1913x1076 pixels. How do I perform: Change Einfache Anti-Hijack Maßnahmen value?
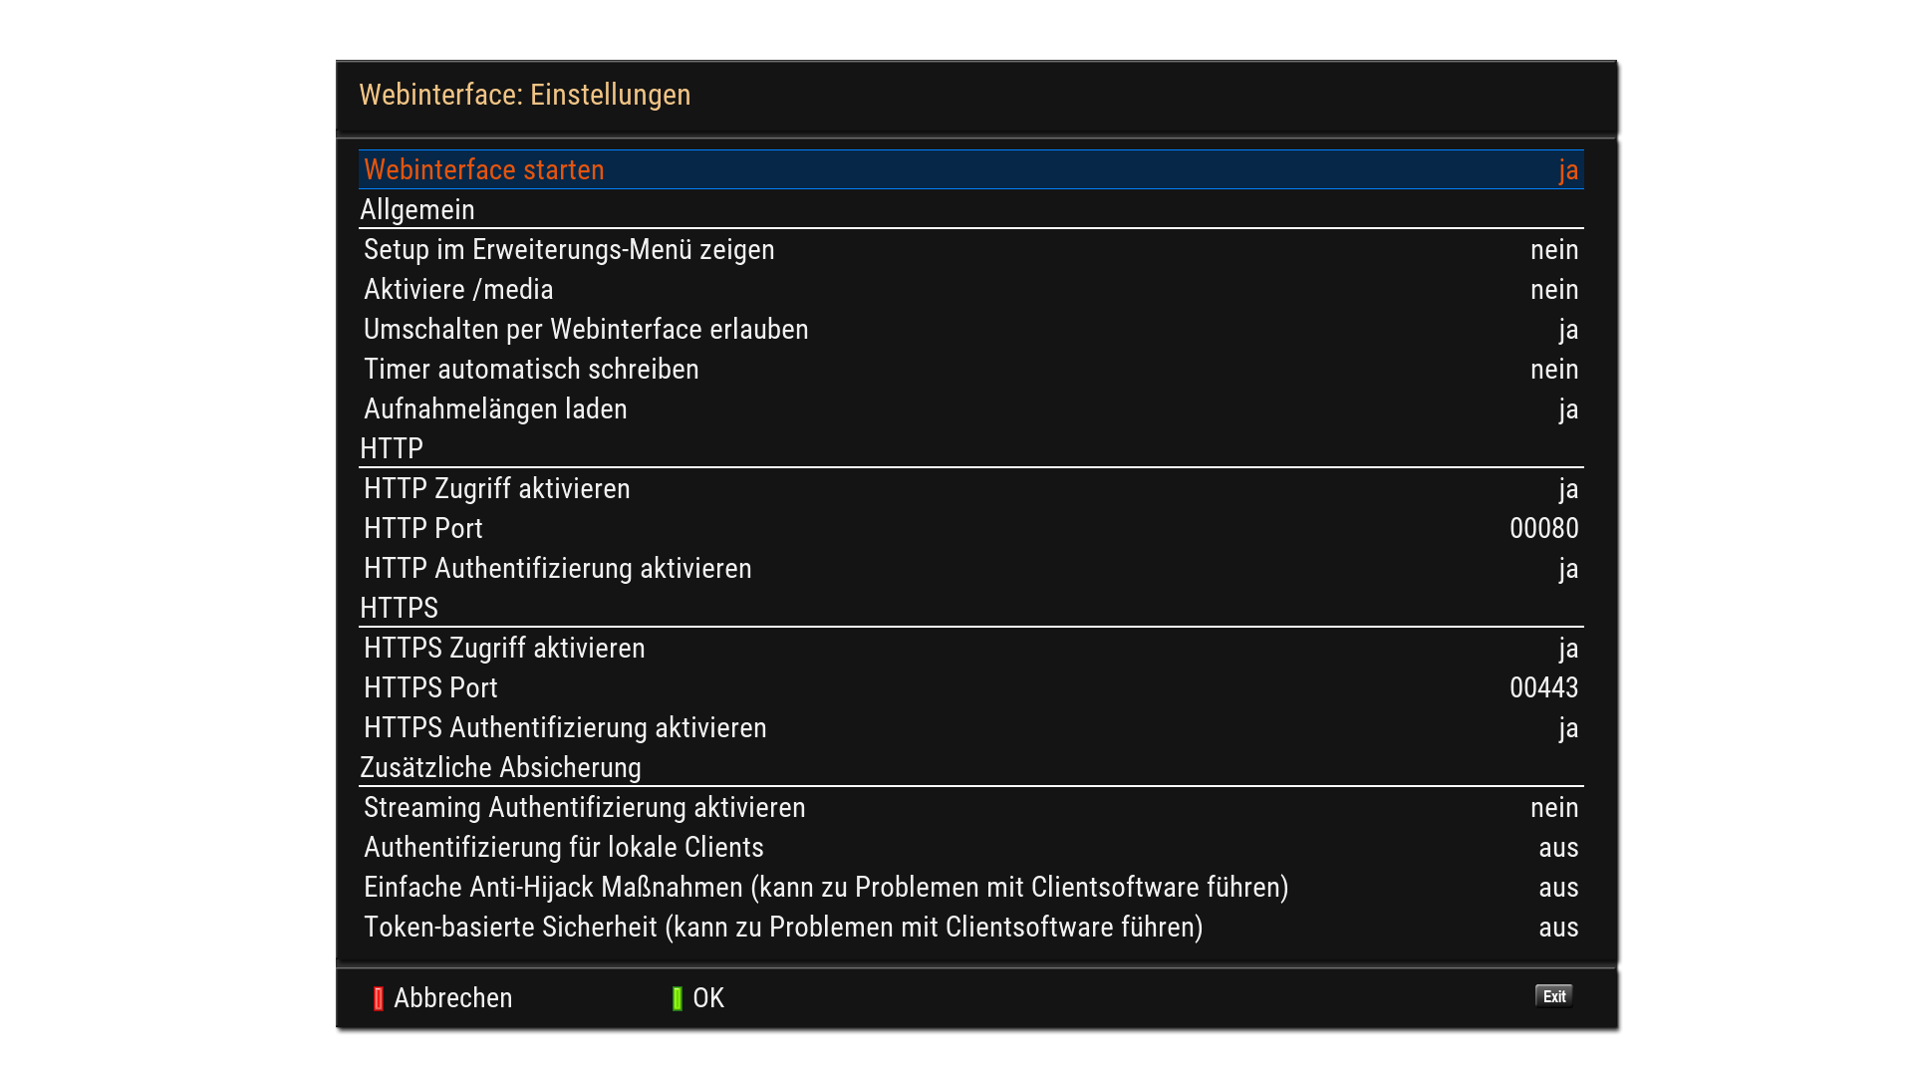(x=1557, y=888)
